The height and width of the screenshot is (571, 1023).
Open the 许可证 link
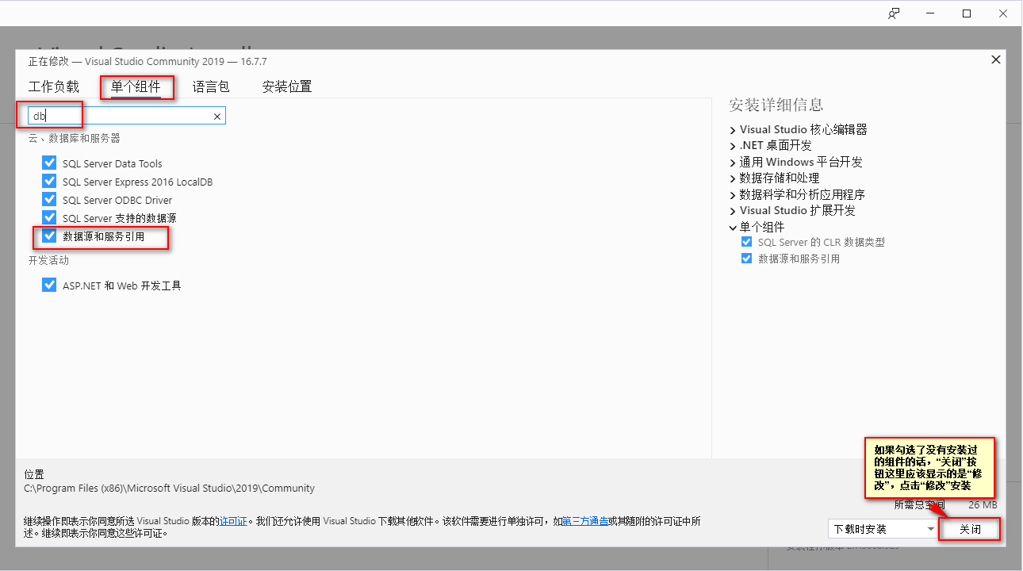point(233,521)
